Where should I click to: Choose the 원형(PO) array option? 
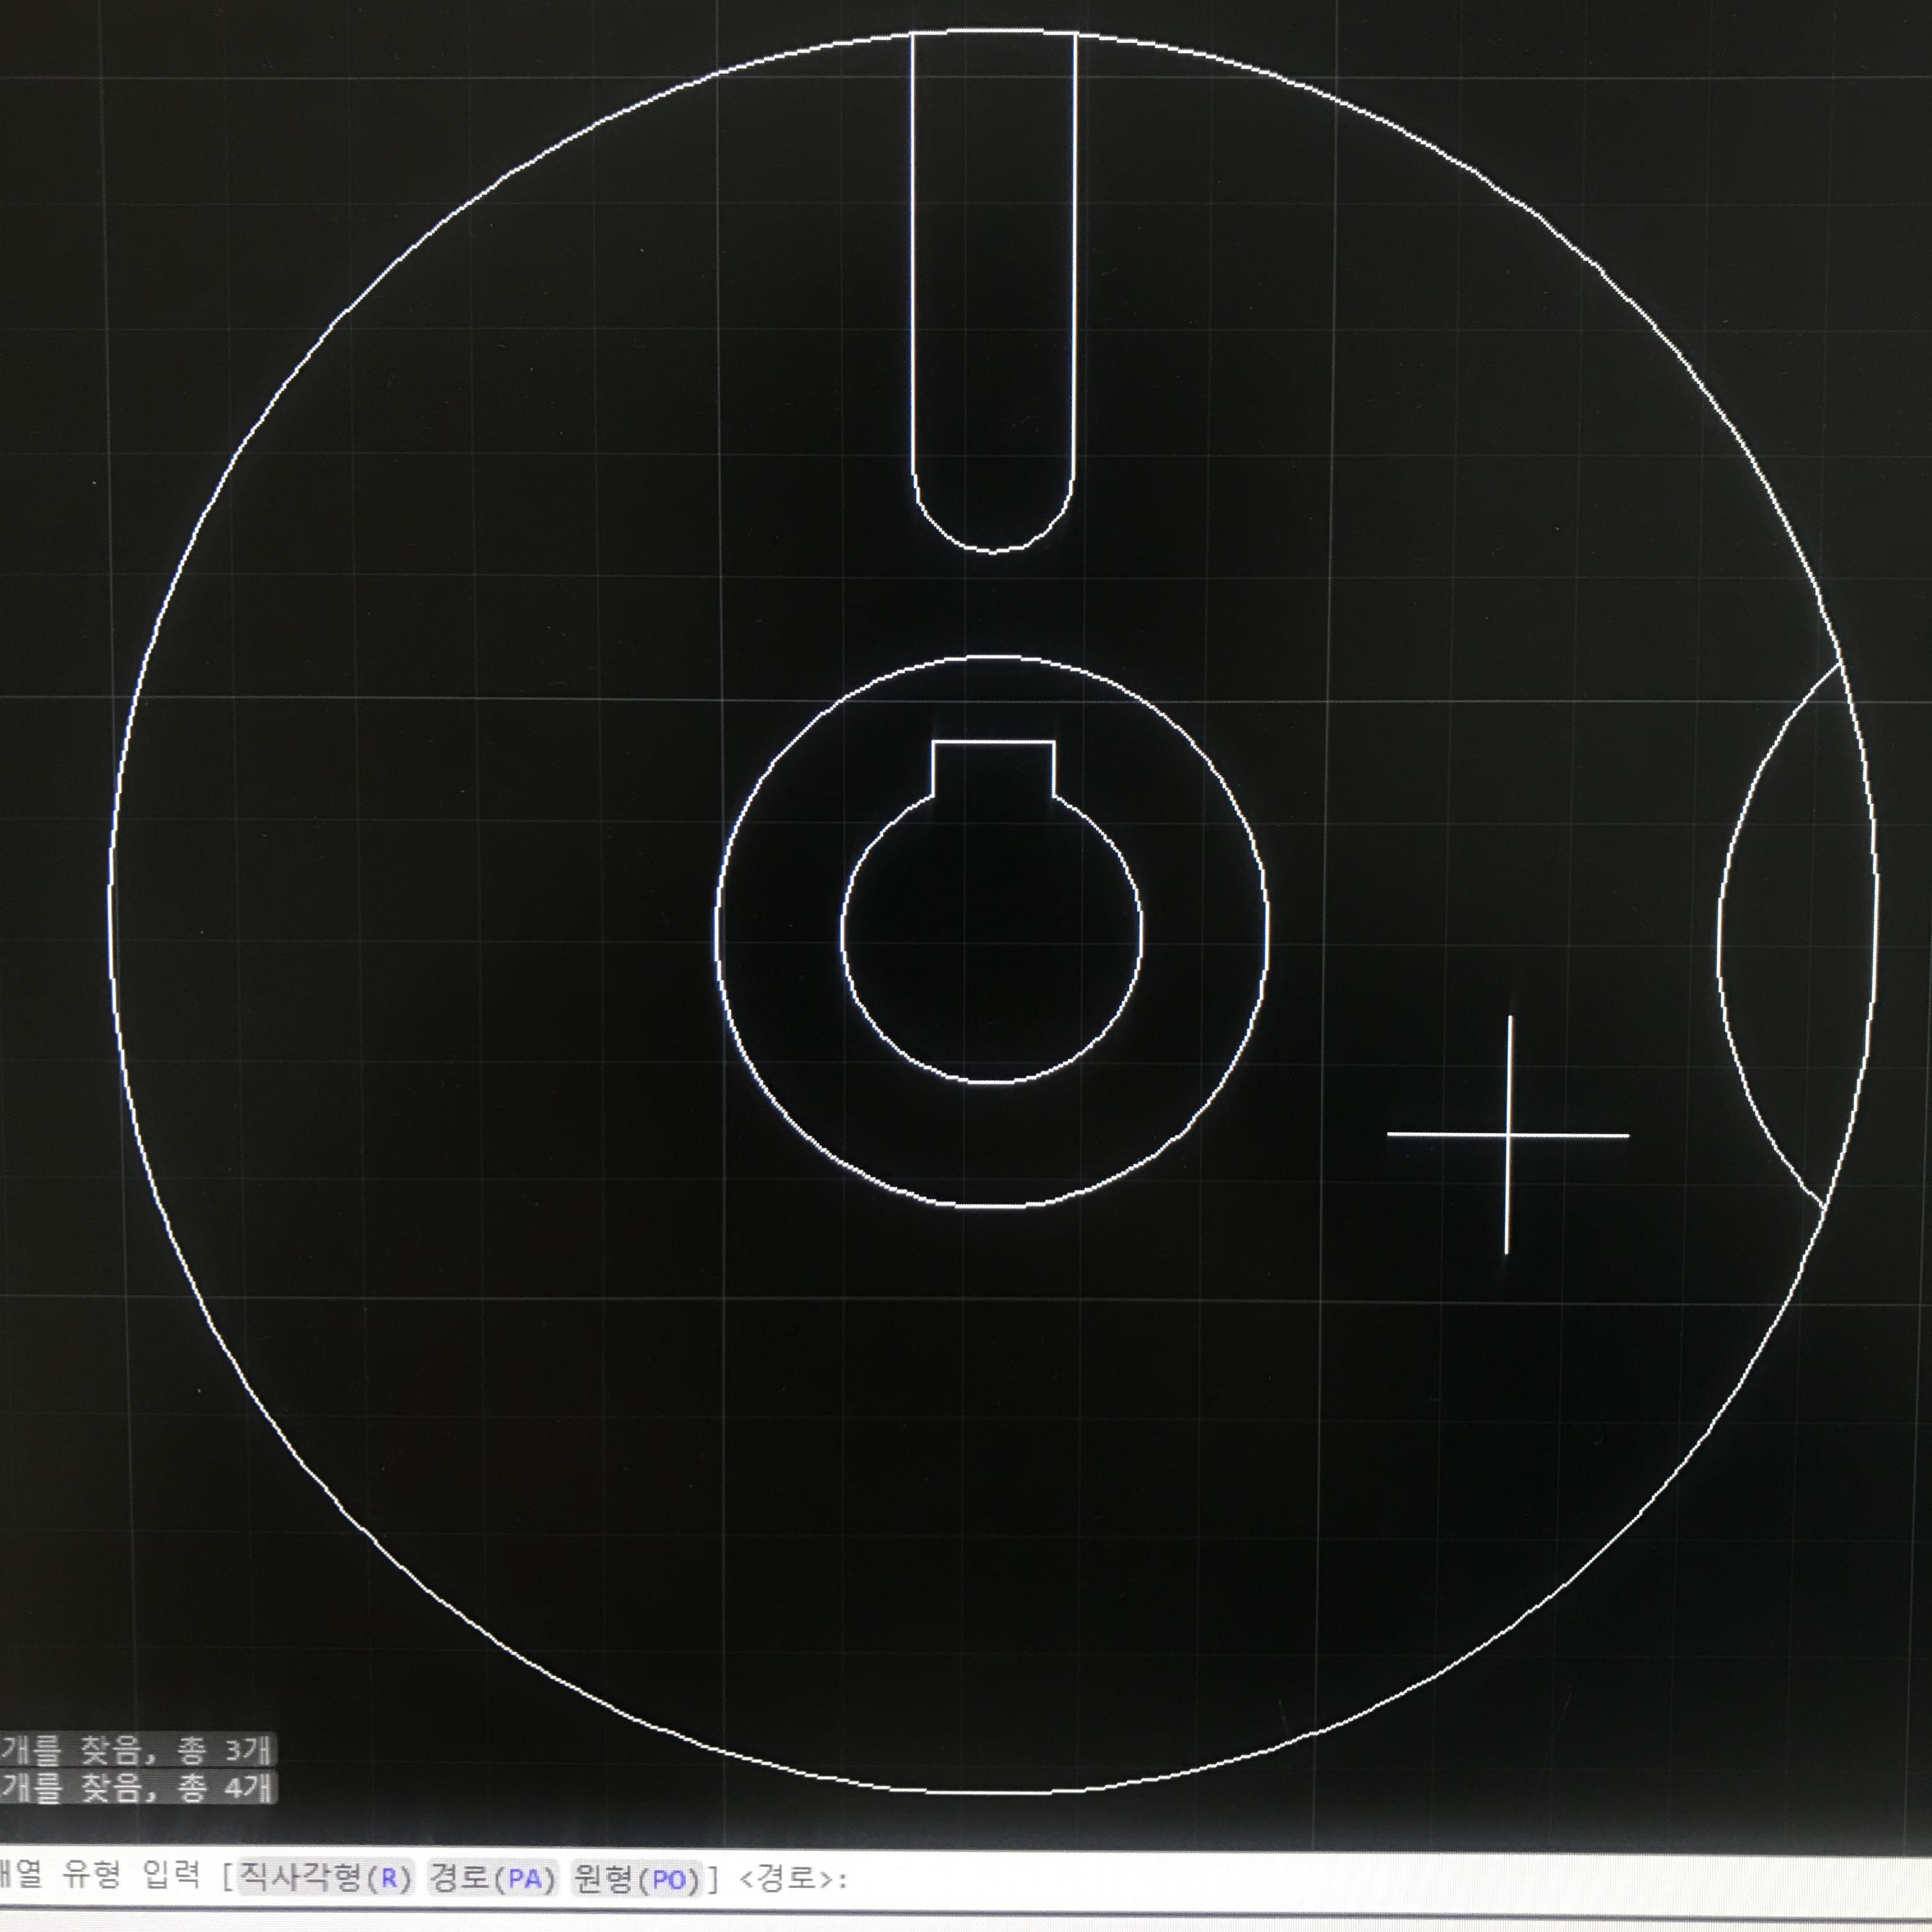pos(636,1880)
